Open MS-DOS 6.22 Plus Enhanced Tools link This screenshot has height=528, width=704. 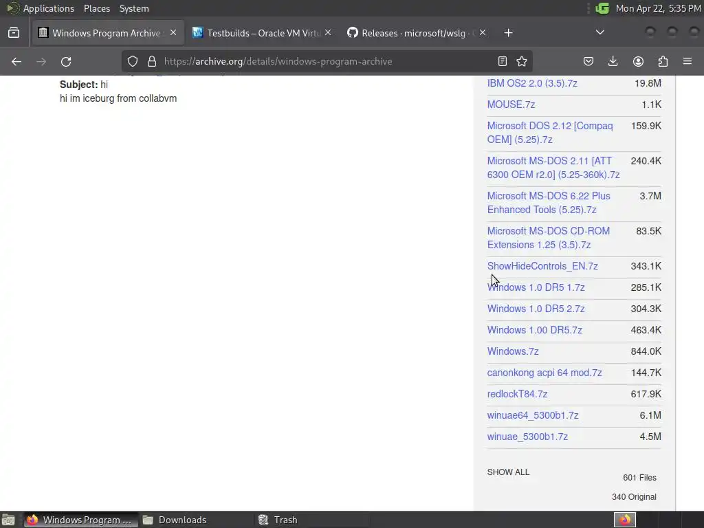click(x=549, y=203)
